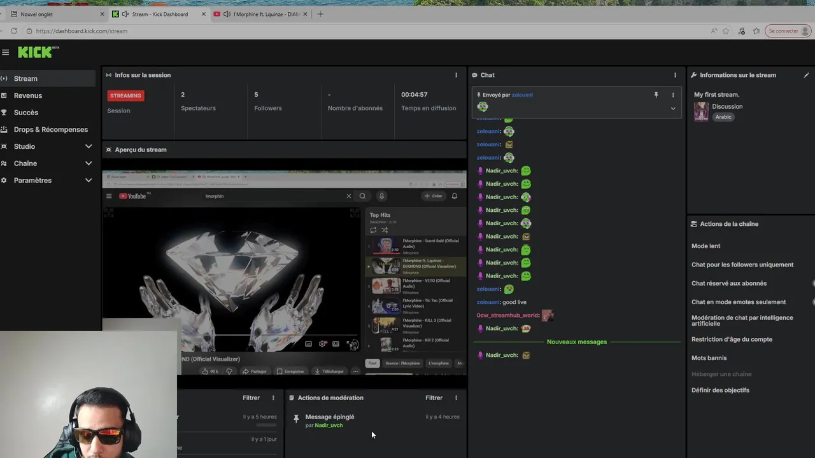The image size is (815, 458).
Task: Switch to the l'Morphine ft. Lquinze YouTube tab
Action: pyautogui.click(x=260, y=14)
